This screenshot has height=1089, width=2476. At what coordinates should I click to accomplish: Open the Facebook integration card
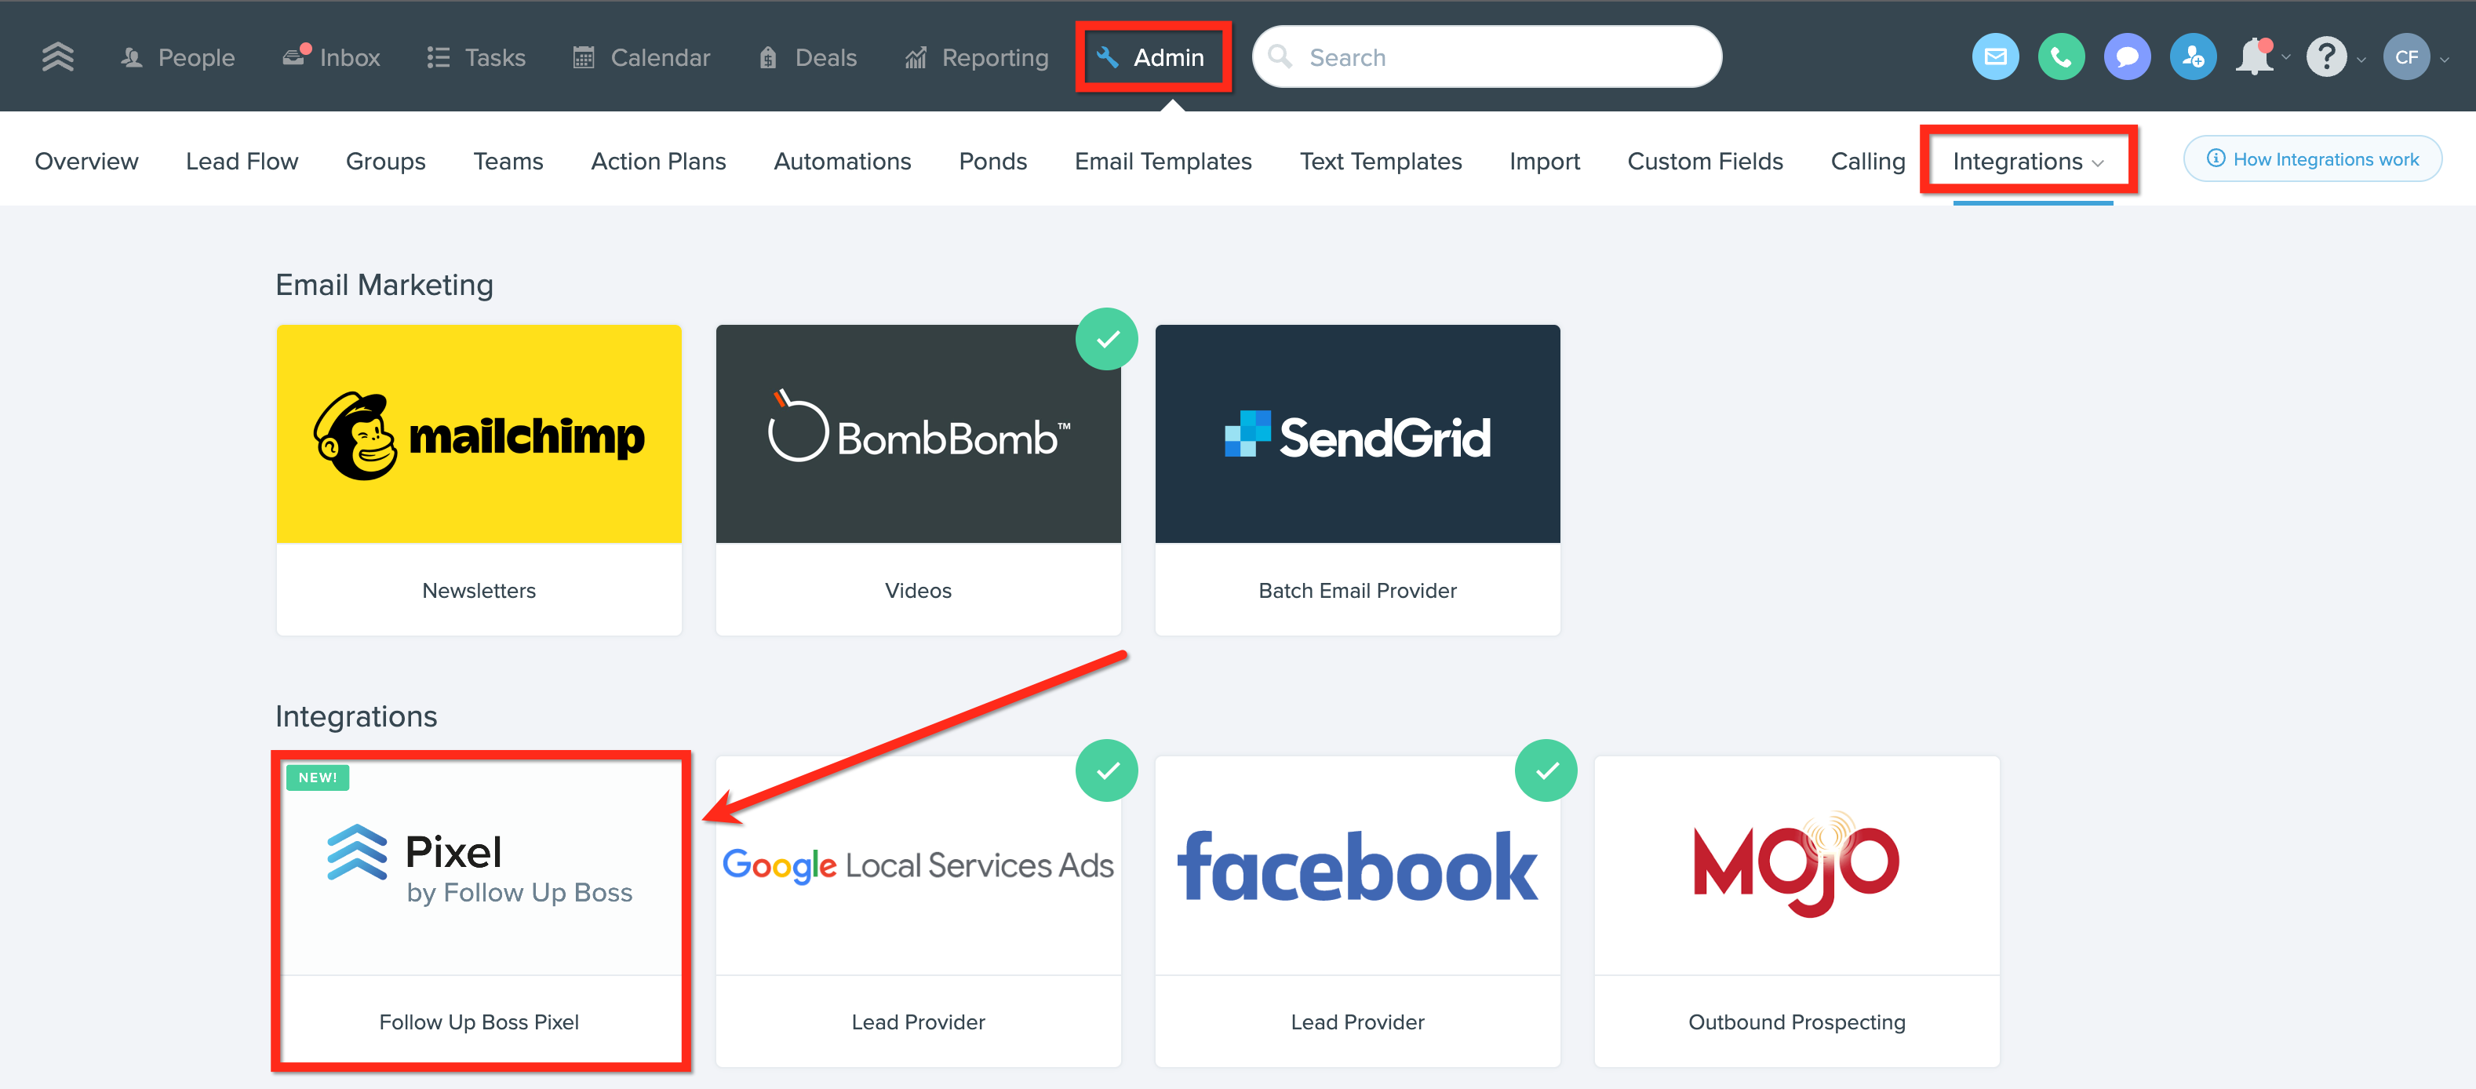pos(1357,911)
